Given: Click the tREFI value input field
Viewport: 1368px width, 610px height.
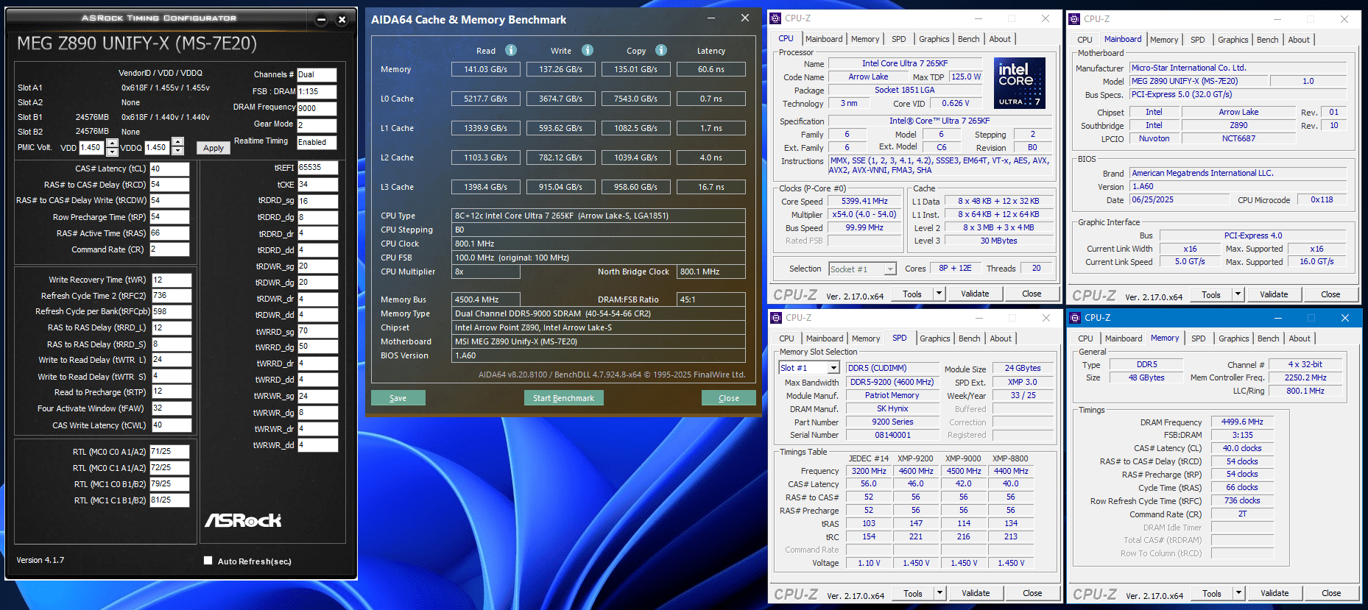Looking at the screenshot, I should pos(317,168).
